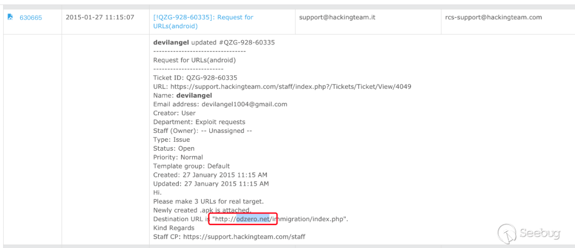Click 'Priority: Normal' line
This screenshot has height=248, width=575.
point(178,157)
